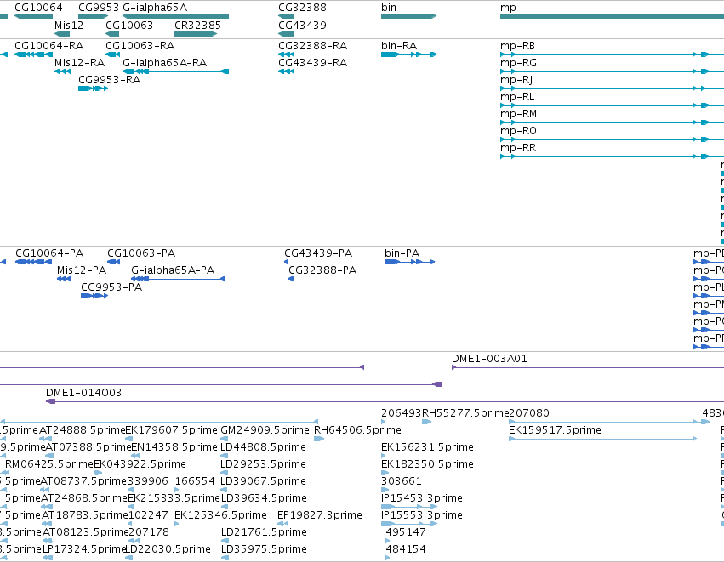
Task: Click the CG32388-PA protein label
Action: pyautogui.click(x=322, y=270)
